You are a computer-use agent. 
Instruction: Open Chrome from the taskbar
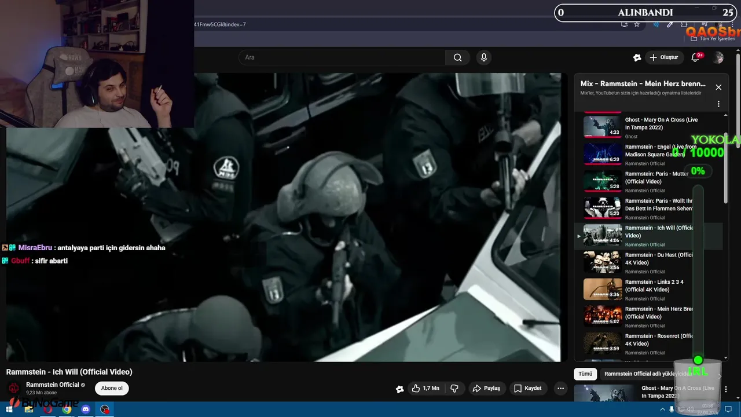tap(67, 409)
